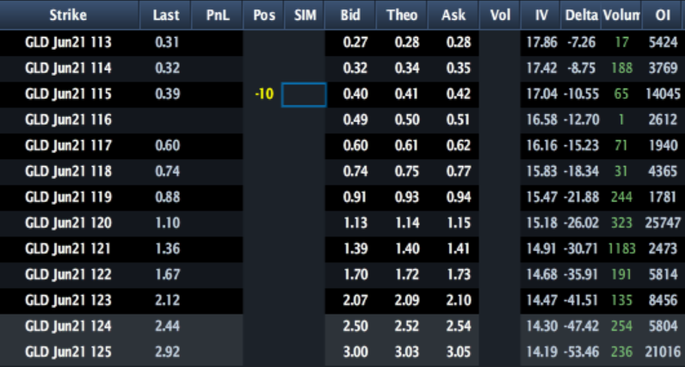The width and height of the screenshot is (685, 367).
Task: Click theo 1.72 for strike 122
Action: pyautogui.click(x=407, y=274)
